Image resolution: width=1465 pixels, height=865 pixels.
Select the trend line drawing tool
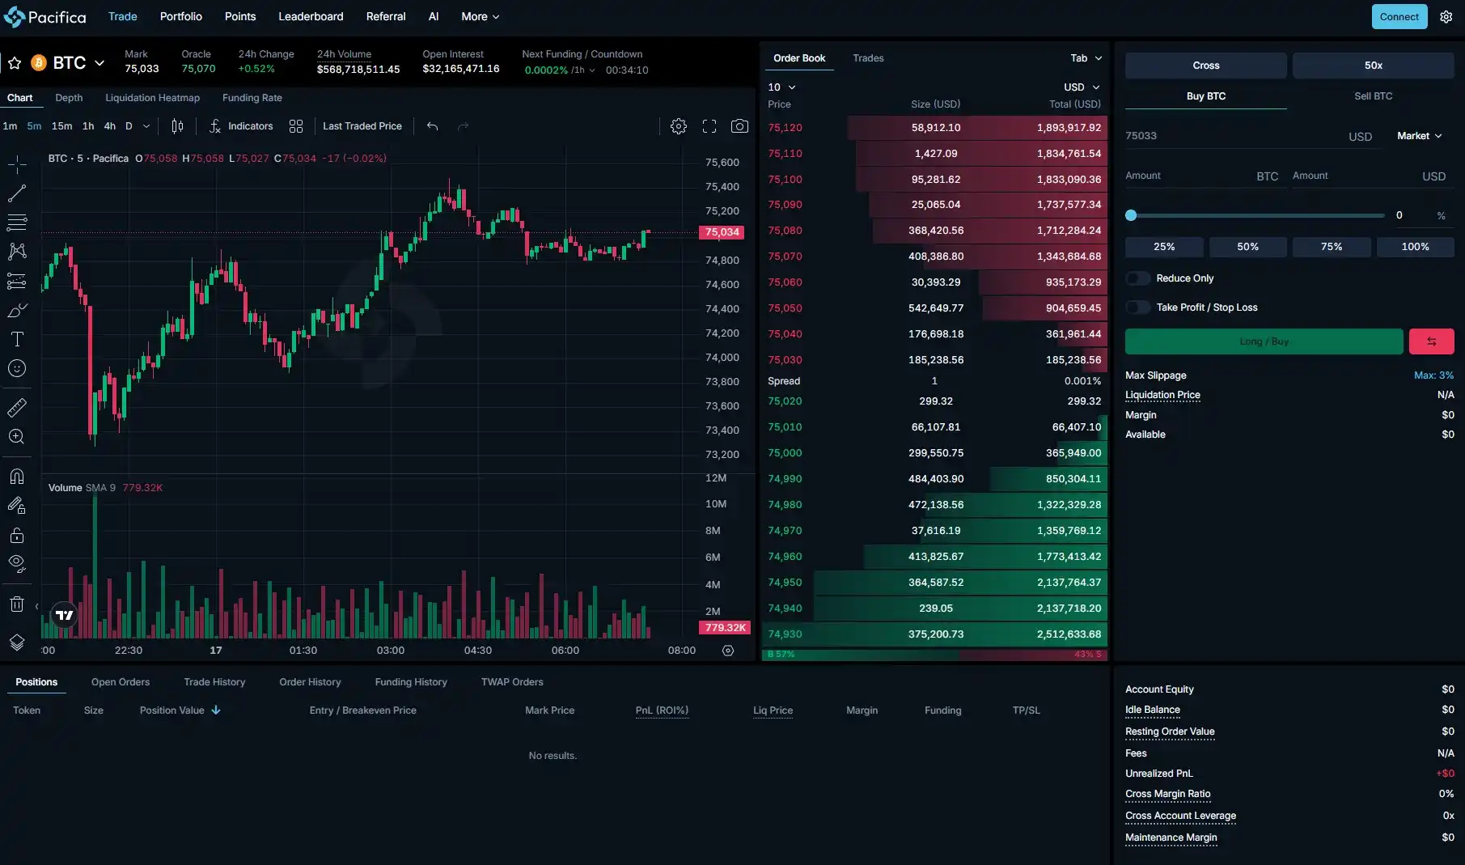pos(17,193)
